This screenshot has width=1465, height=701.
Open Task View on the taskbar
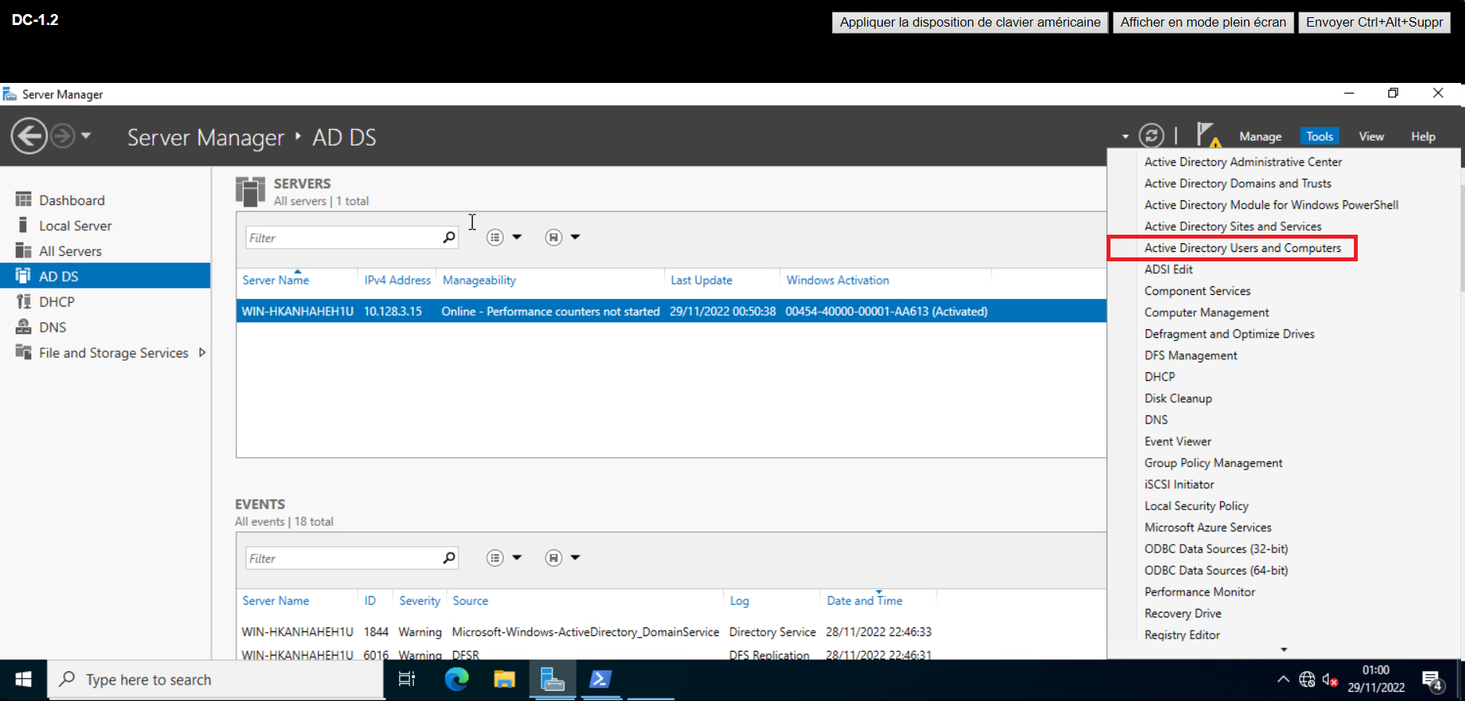(x=407, y=679)
